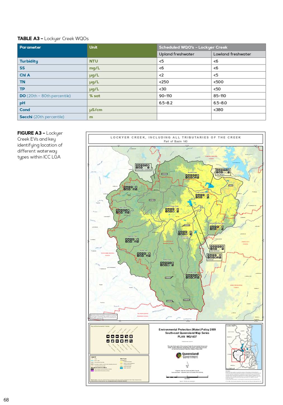Image resolution: width=283 pixels, height=405 pixels.
Task: Select the 'DO (20th – 80th percentile)' cell
Action: pos(52,96)
